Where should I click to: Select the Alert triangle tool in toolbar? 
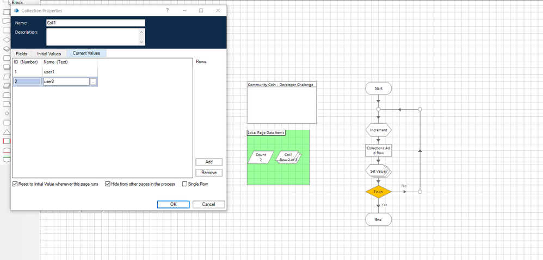(x=7, y=132)
